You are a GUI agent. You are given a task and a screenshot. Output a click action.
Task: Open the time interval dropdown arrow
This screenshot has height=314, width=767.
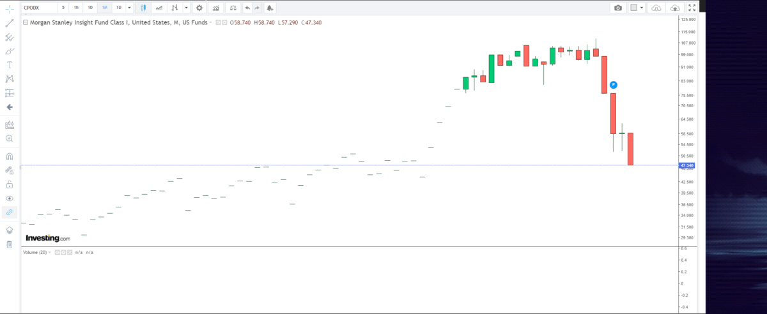tap(130, 8)
